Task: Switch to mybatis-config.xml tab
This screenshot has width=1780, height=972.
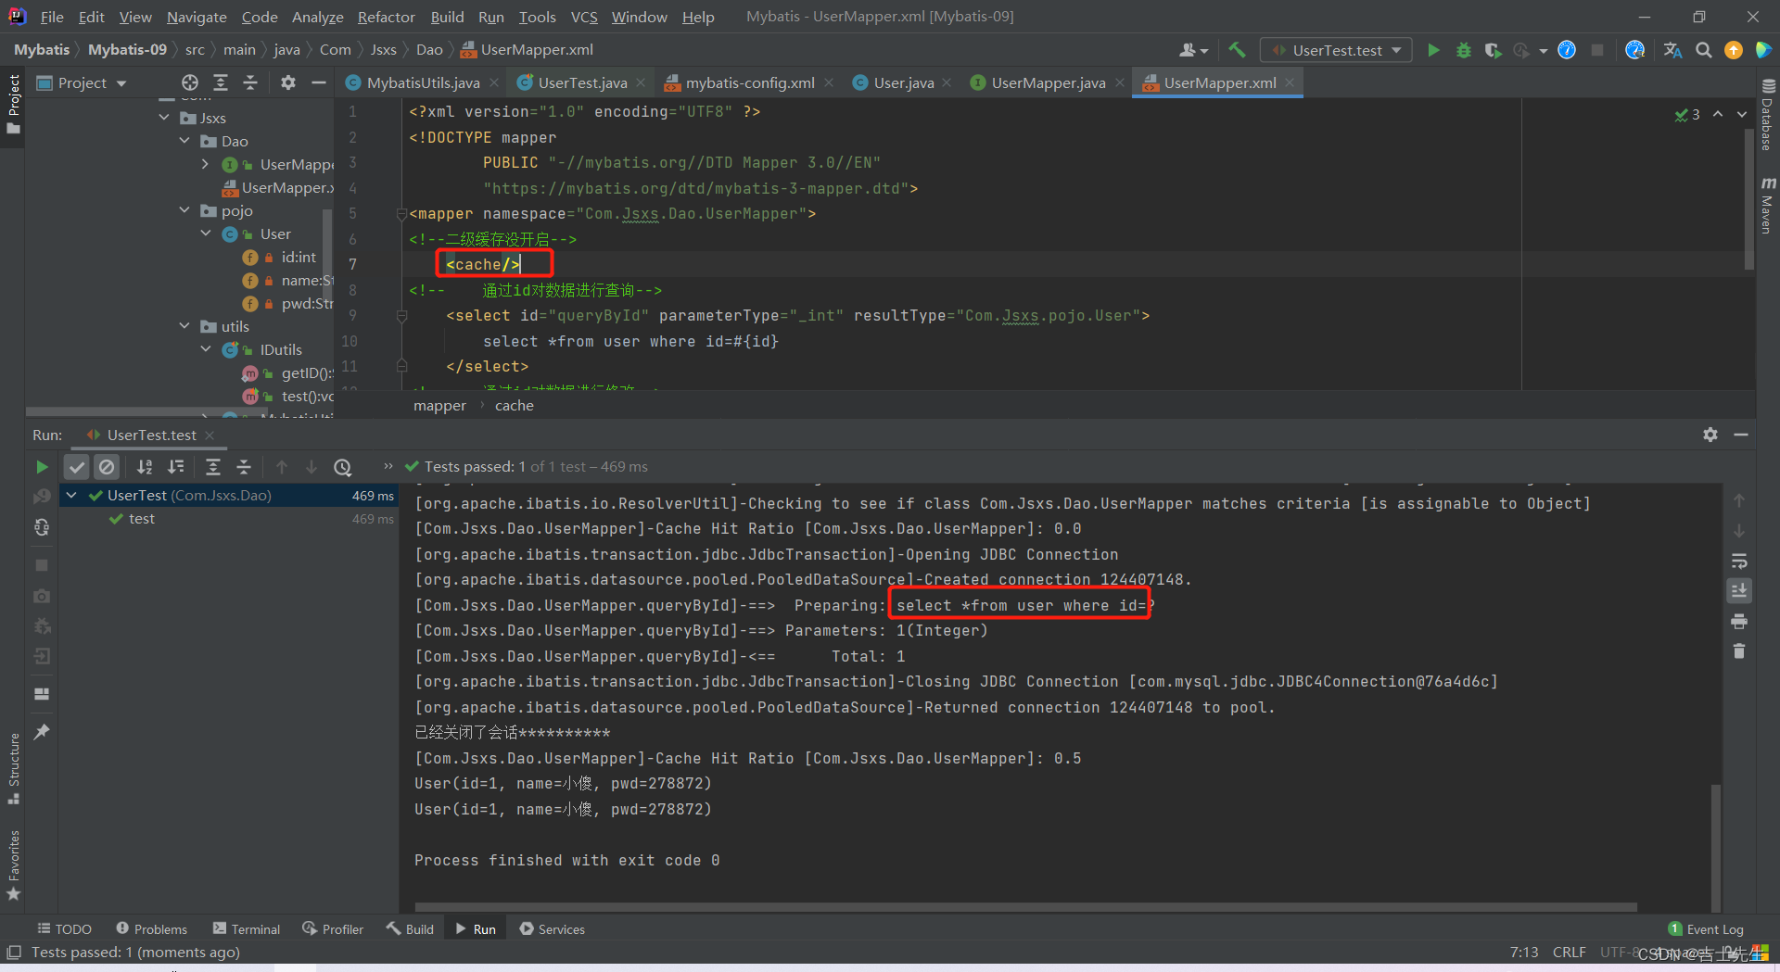Action: click(750, 82)
